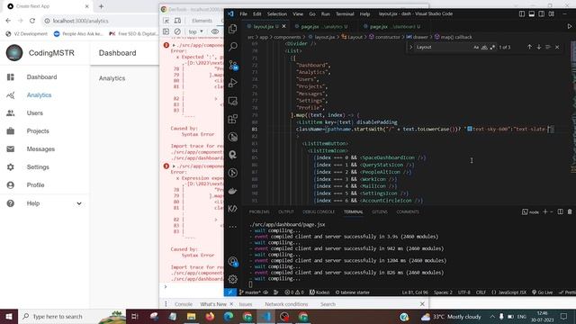Show additional views via the ellipsis icon
The width and height of the screenshot is (576, 324).
coord(232,227)
